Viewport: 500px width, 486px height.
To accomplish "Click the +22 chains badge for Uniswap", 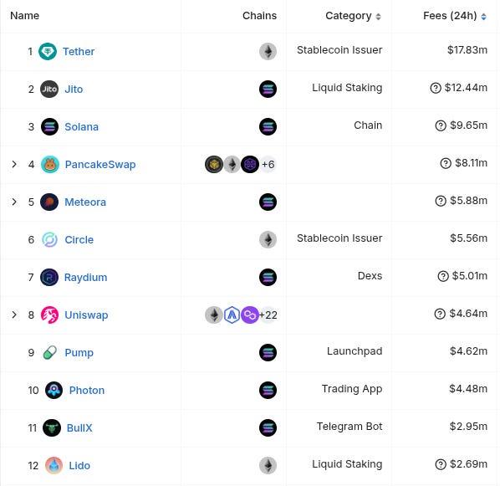I will pyautogui.click(x=268, y=315).
